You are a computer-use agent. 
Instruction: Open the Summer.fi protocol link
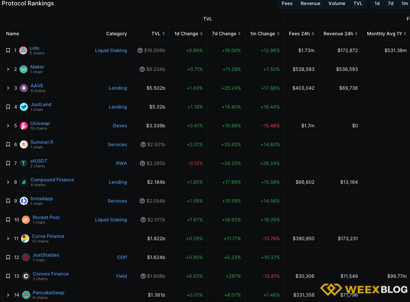click(42, 142)
